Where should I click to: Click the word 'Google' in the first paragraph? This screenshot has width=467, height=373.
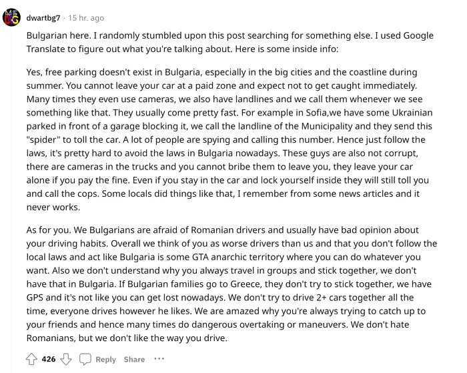click(x=418, y=35)
